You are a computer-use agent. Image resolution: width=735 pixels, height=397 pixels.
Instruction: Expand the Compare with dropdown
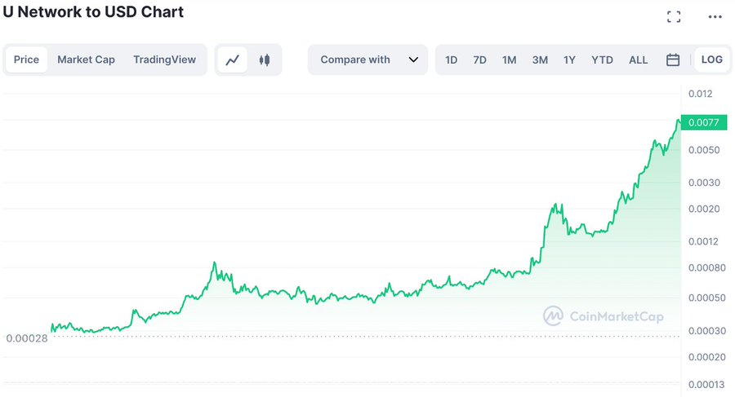[367, 60]
